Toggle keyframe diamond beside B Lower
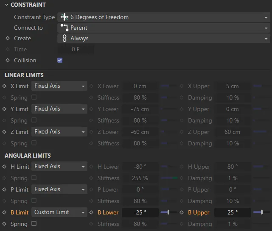 91,212
